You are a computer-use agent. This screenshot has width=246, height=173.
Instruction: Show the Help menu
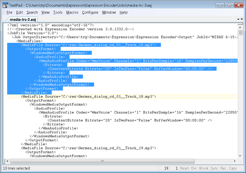coord(123,12)
